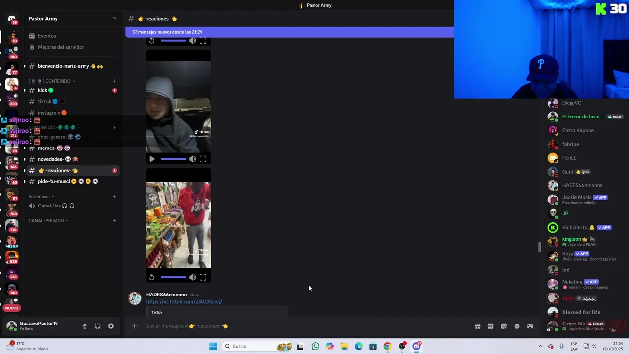Click HADES66mnnnnn username in chat message
This screenshot has width=629, height=354.
click(x=167, y=295)
